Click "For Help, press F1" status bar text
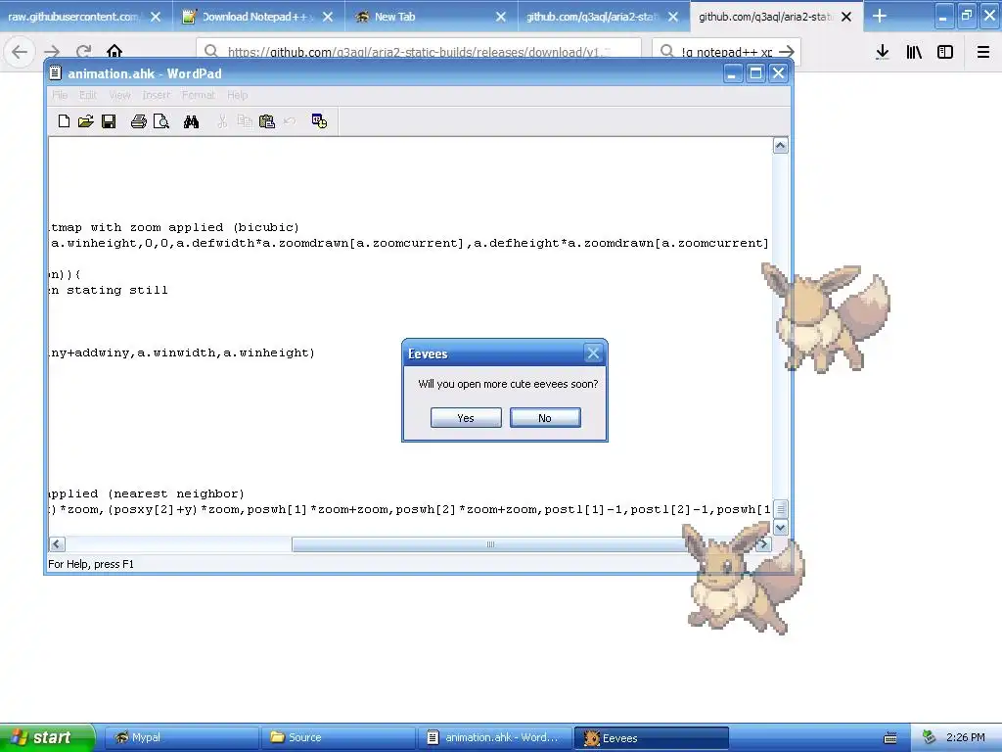The height and width of the screenshot is (752, 1002). point(91,564)
